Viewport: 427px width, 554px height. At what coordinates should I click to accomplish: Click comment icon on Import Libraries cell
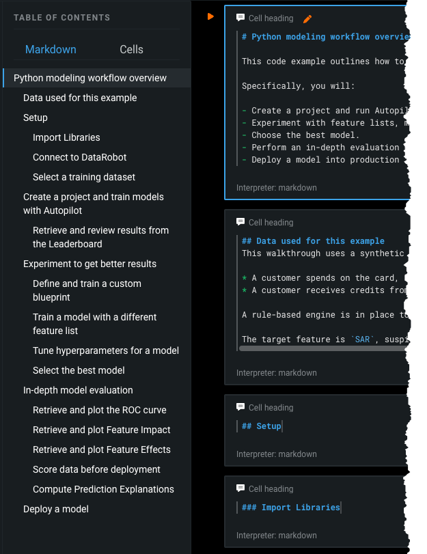click(240, 488)
